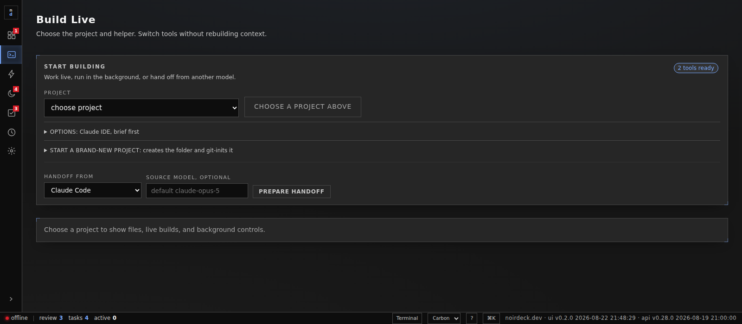Open the Handoff From Claude Code dropdown
Screen dimensions: 742x324
(93, 190)
